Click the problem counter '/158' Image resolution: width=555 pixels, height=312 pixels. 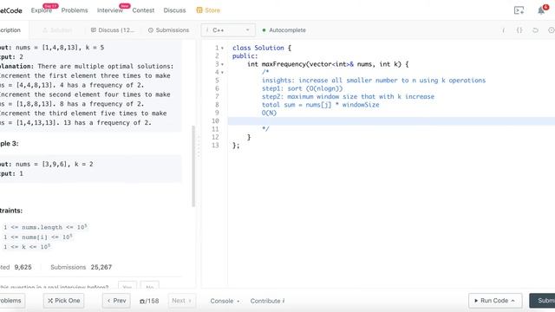coord(149,301)
